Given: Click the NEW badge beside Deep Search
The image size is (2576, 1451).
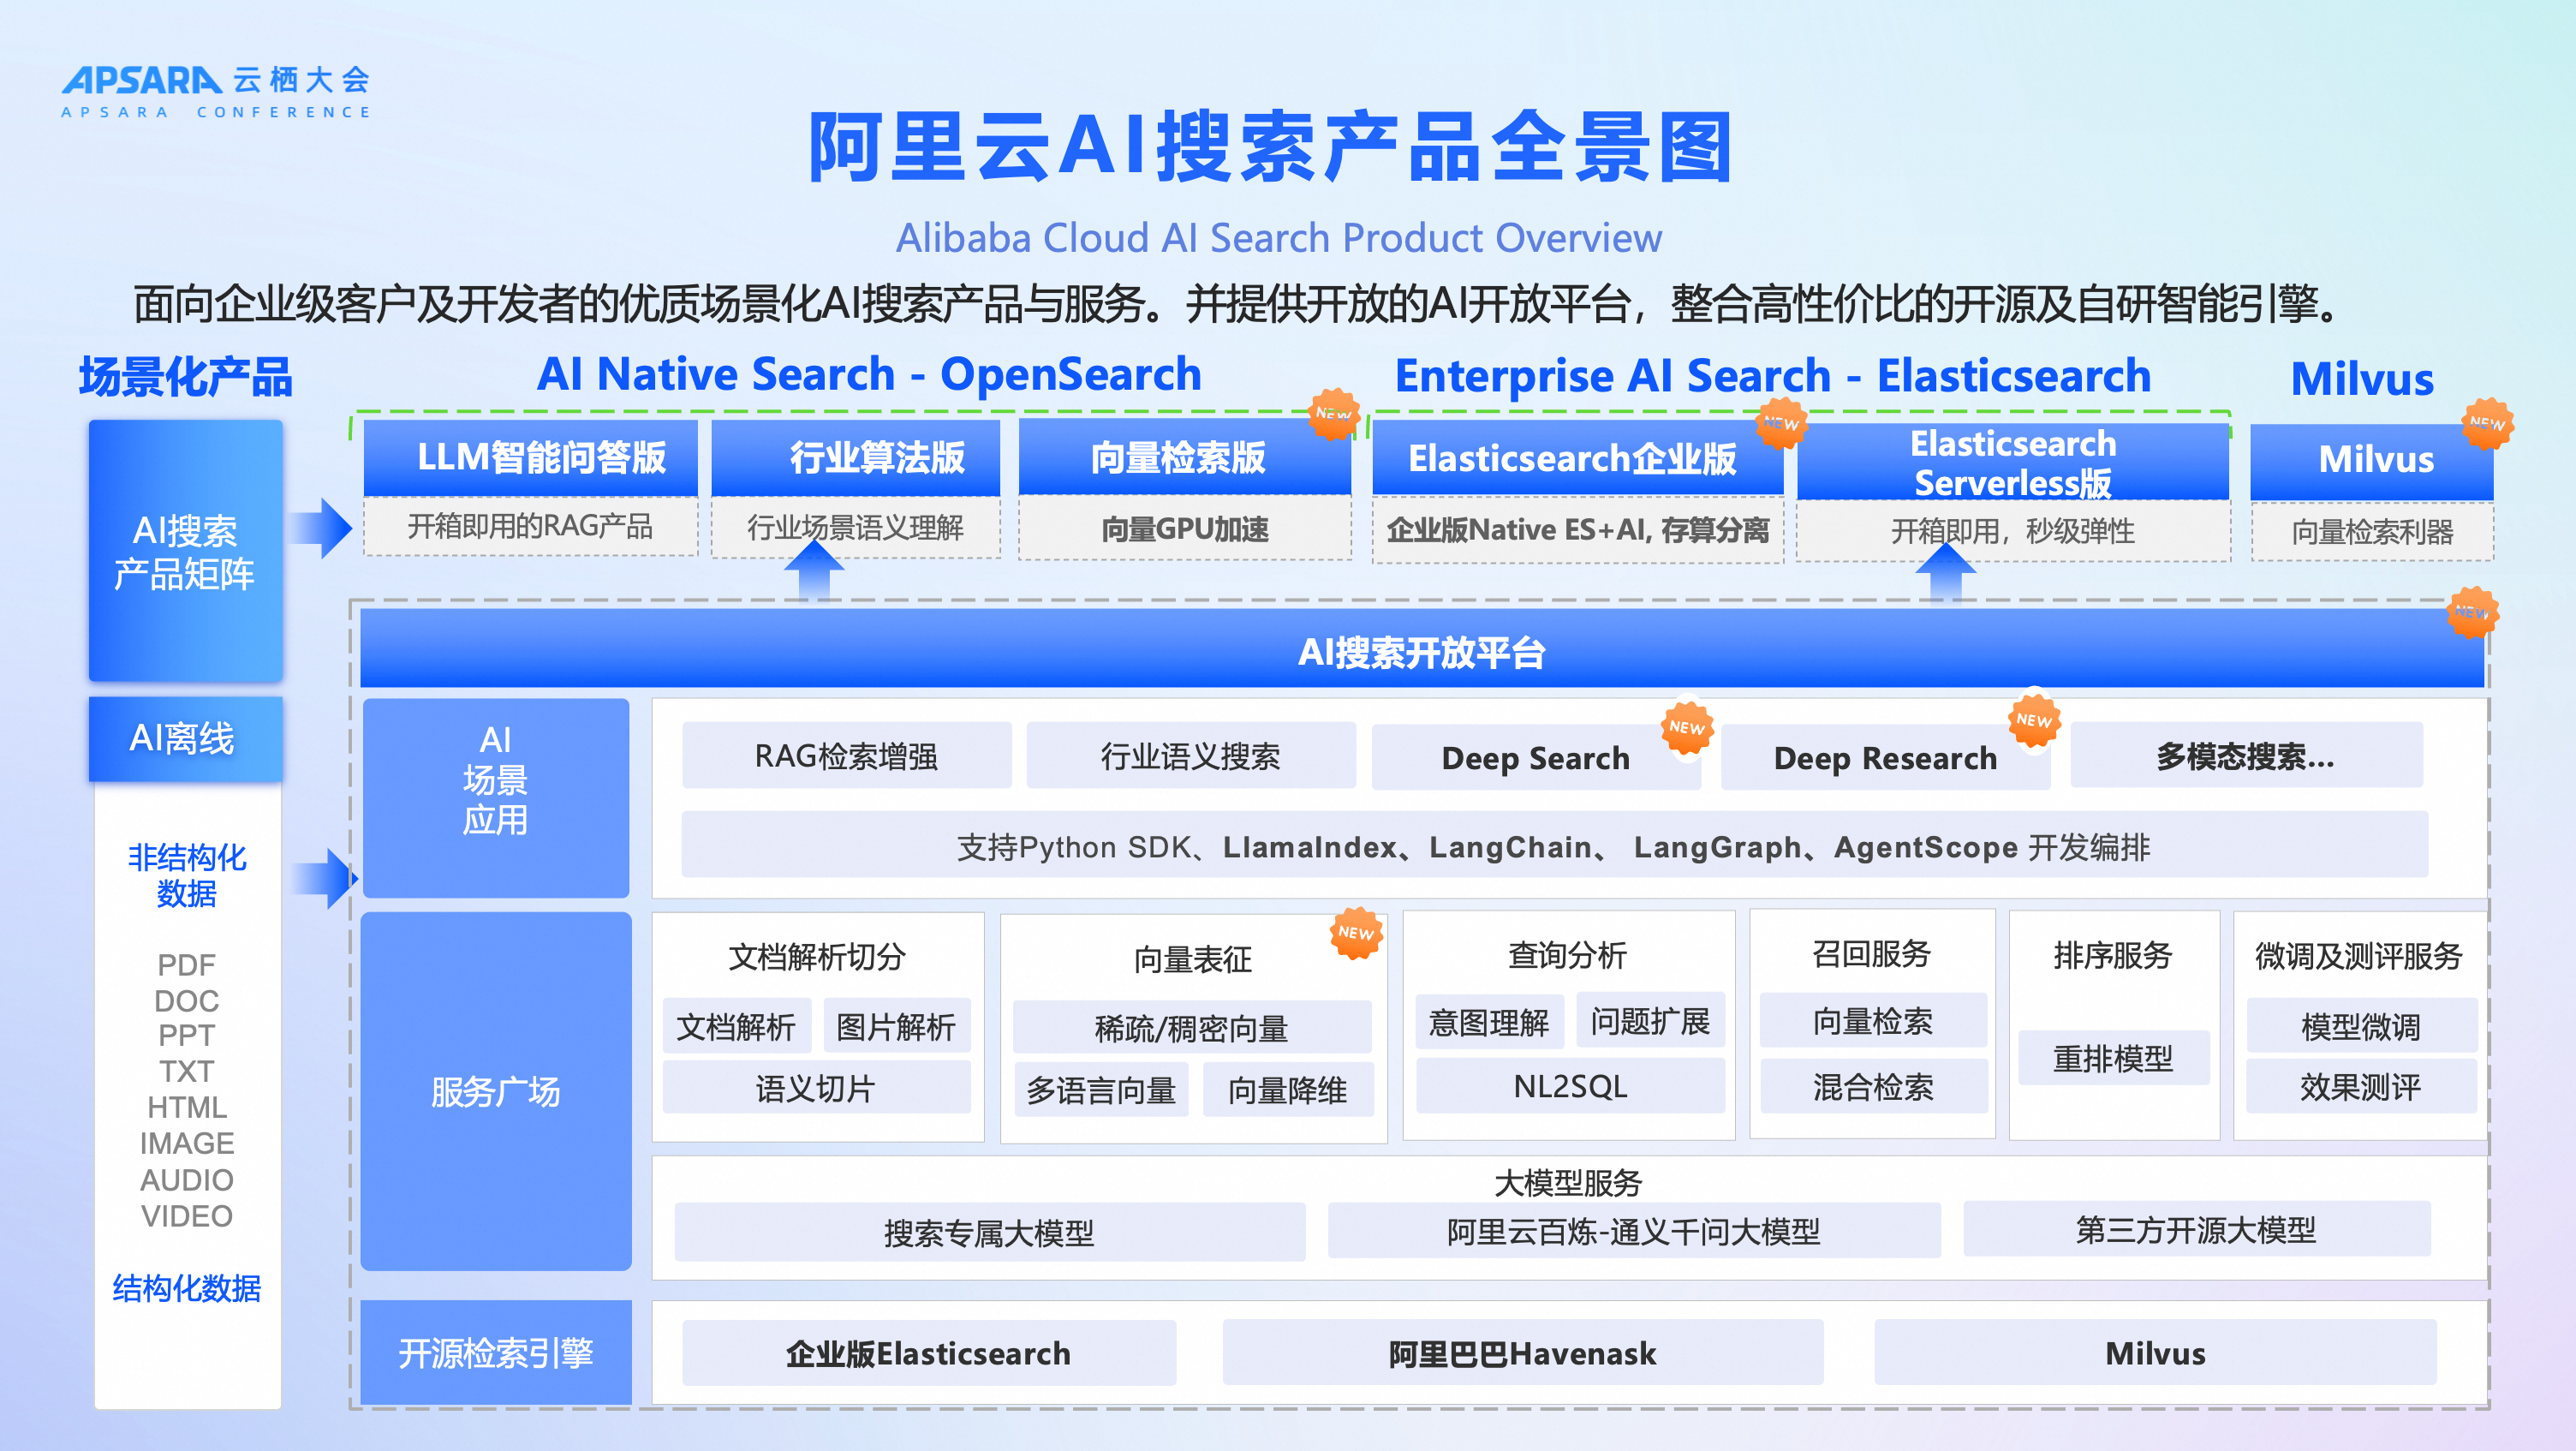Looking at the screenshot, I should [x=1687, y=728].
